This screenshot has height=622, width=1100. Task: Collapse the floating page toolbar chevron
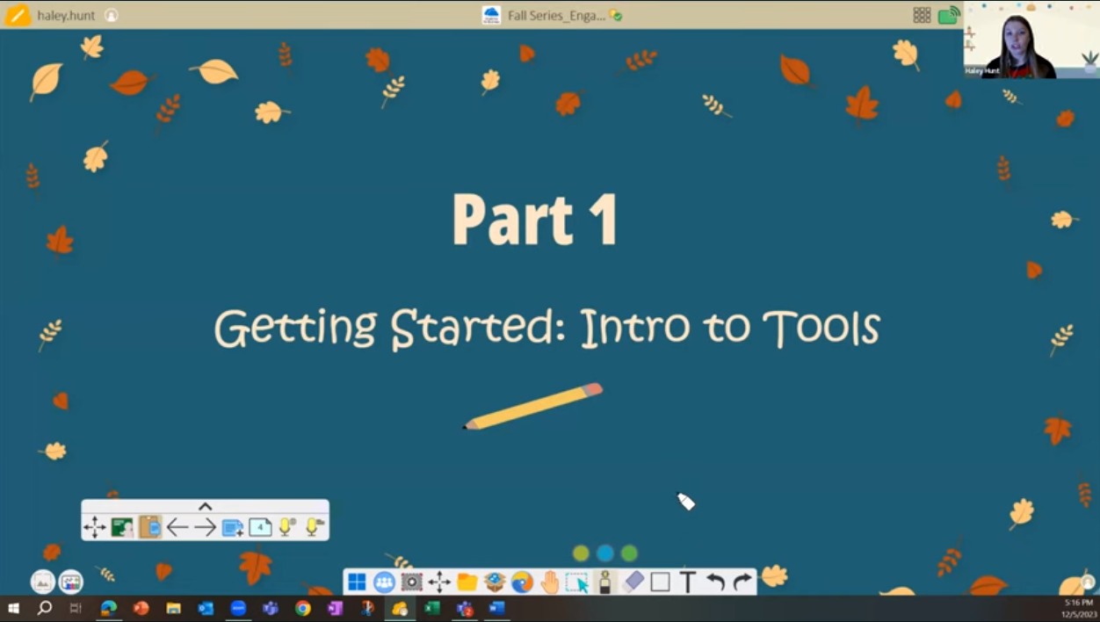206,507
